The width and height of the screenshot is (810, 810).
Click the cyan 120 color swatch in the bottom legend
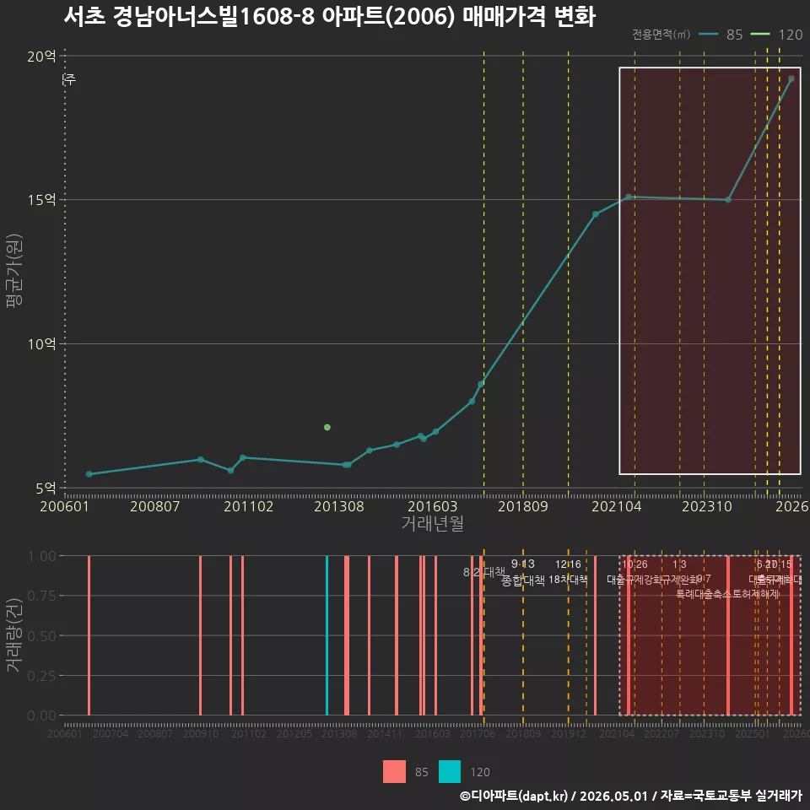point(450,772)
